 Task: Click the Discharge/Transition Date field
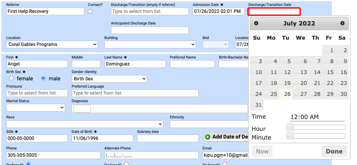(274, 12)
